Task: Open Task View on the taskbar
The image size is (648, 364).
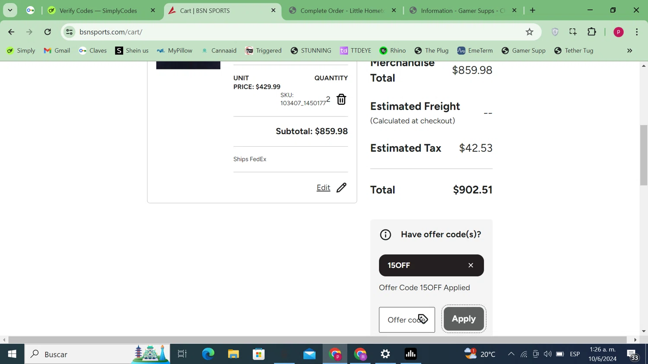Action: (x=182, y=354)
